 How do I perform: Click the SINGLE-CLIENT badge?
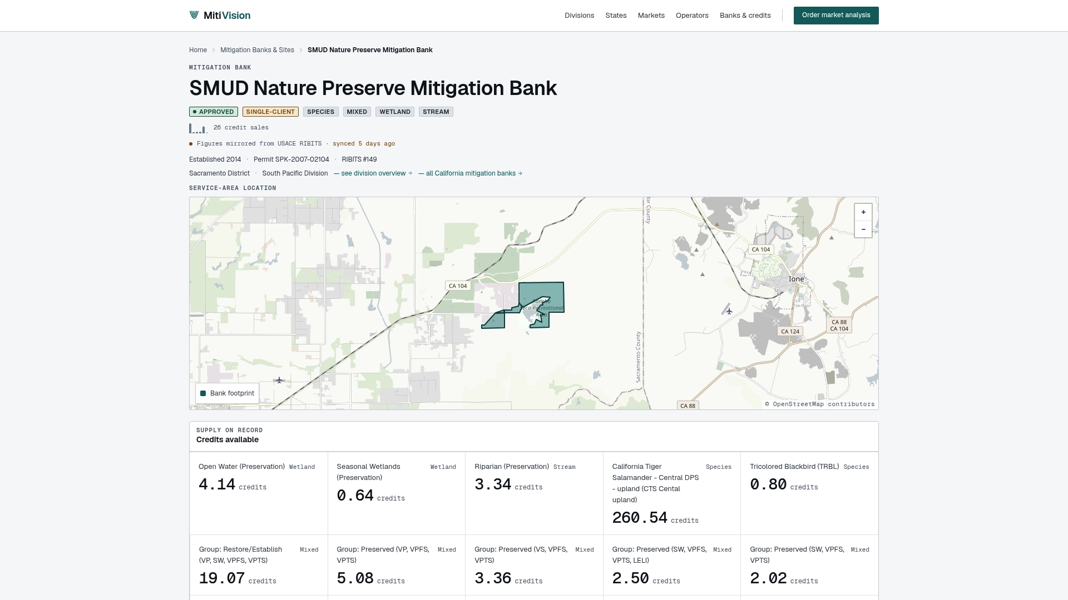coord(270,112)
